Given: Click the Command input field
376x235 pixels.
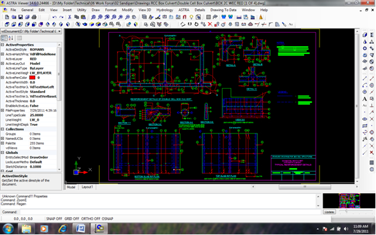Looking at the screenshot, I should (170, 212).
